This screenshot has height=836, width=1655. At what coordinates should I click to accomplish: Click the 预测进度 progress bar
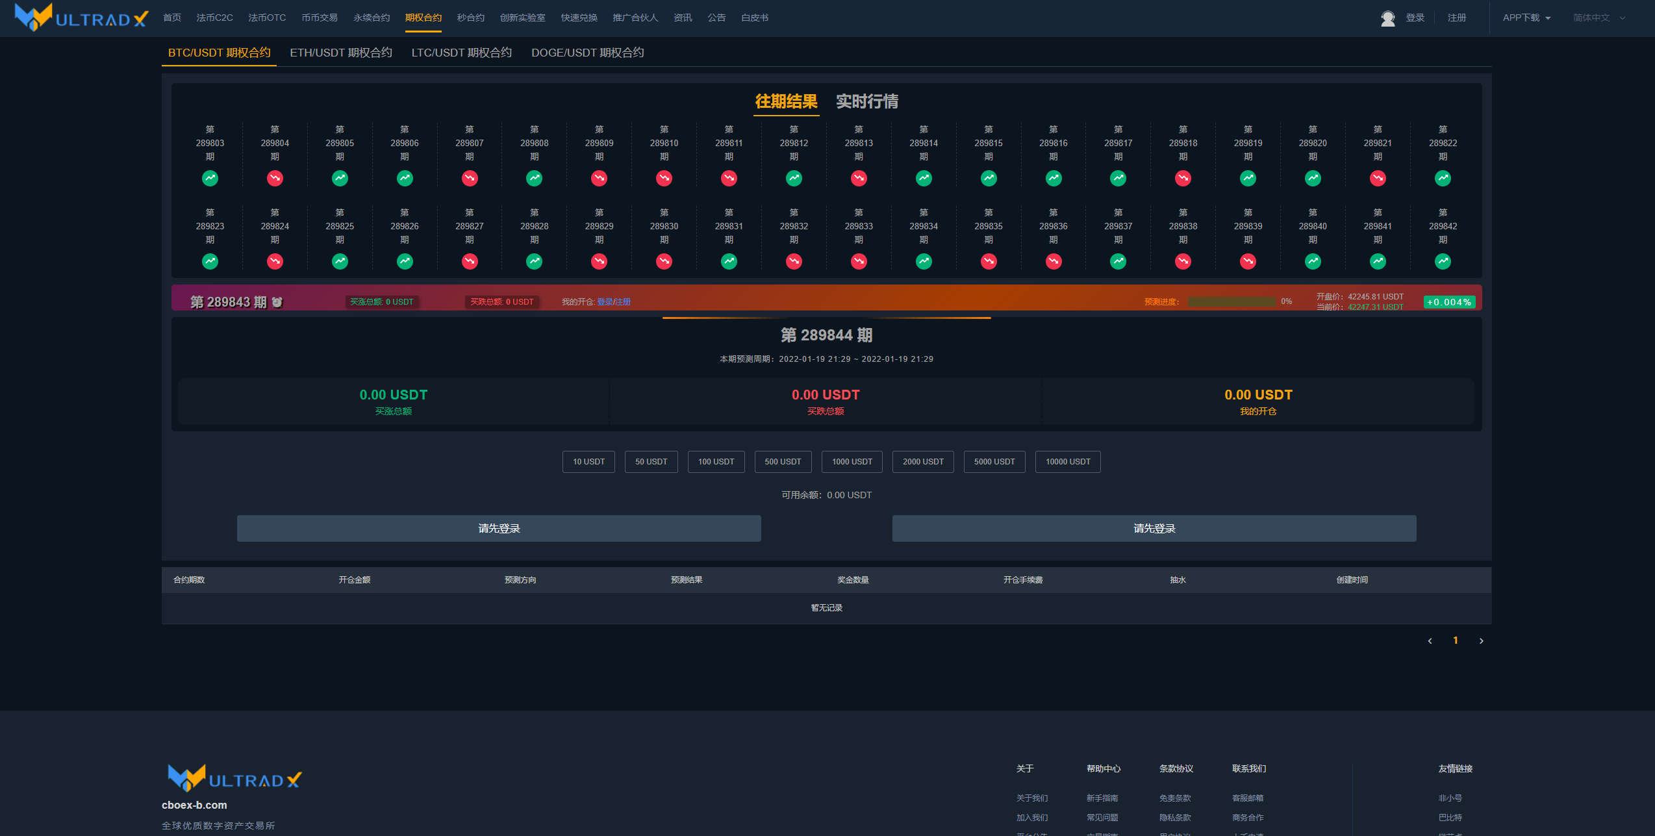[x=1231, y=301]
